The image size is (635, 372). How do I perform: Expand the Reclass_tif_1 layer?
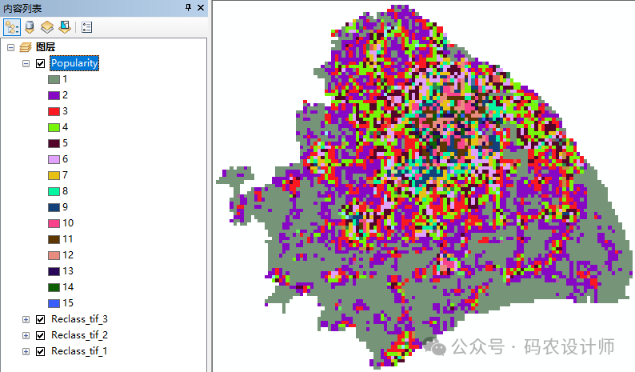(26, 351)
